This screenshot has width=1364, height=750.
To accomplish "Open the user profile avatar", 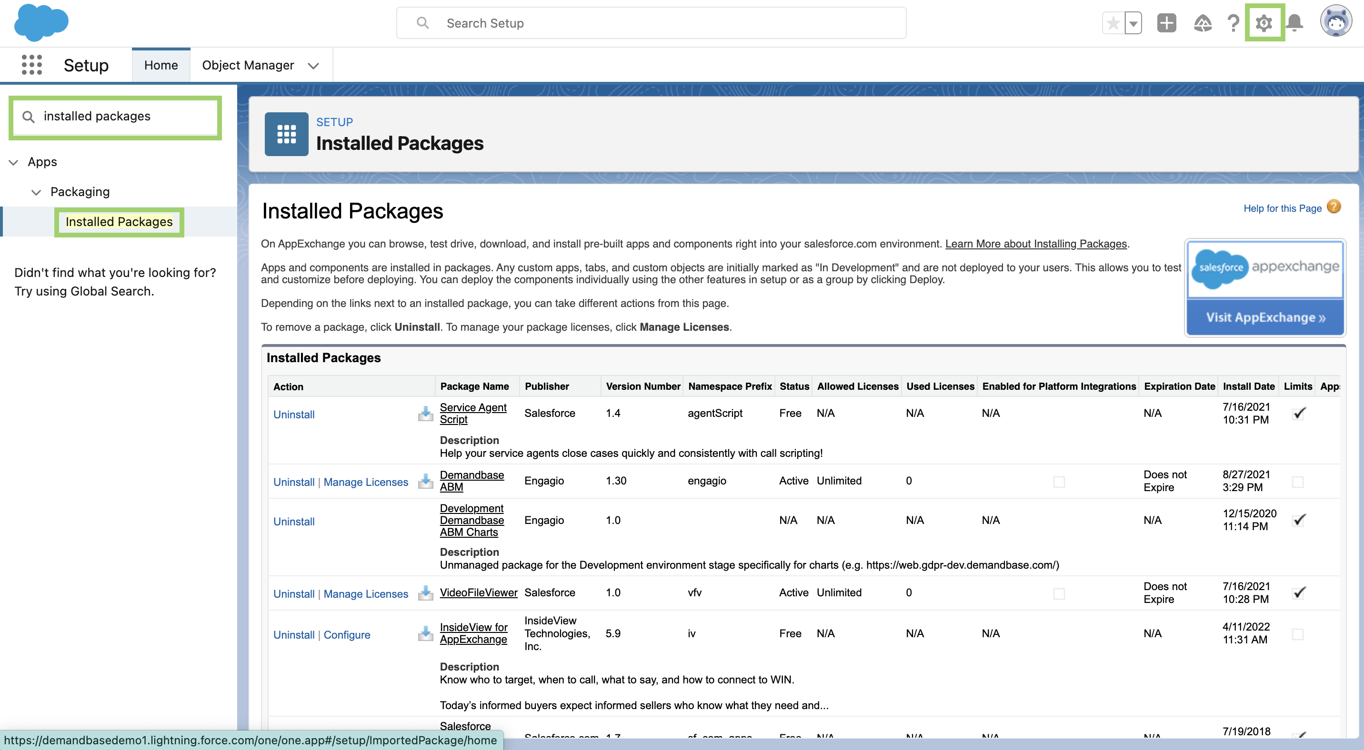I will [1336, 21].
